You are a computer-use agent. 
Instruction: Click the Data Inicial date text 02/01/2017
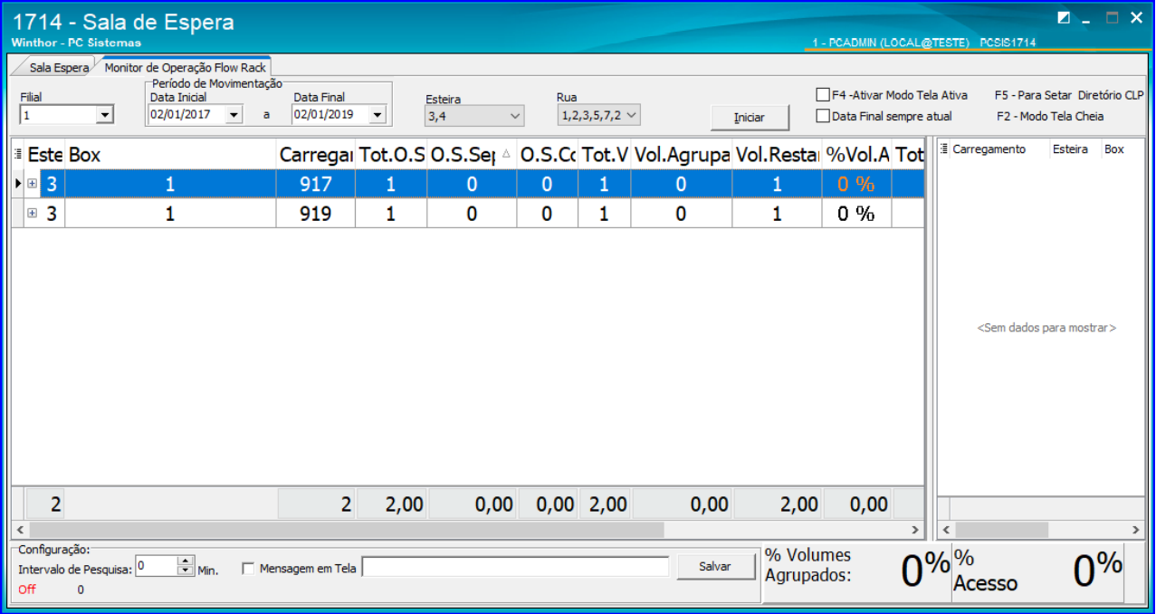pyautogui.click(x=179, y=115)
